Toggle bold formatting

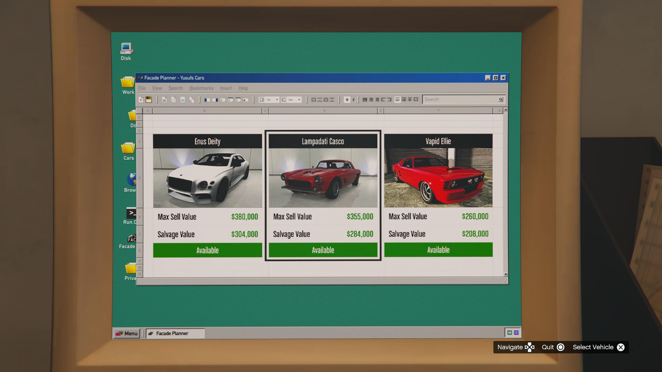click(x=347, y=99)
